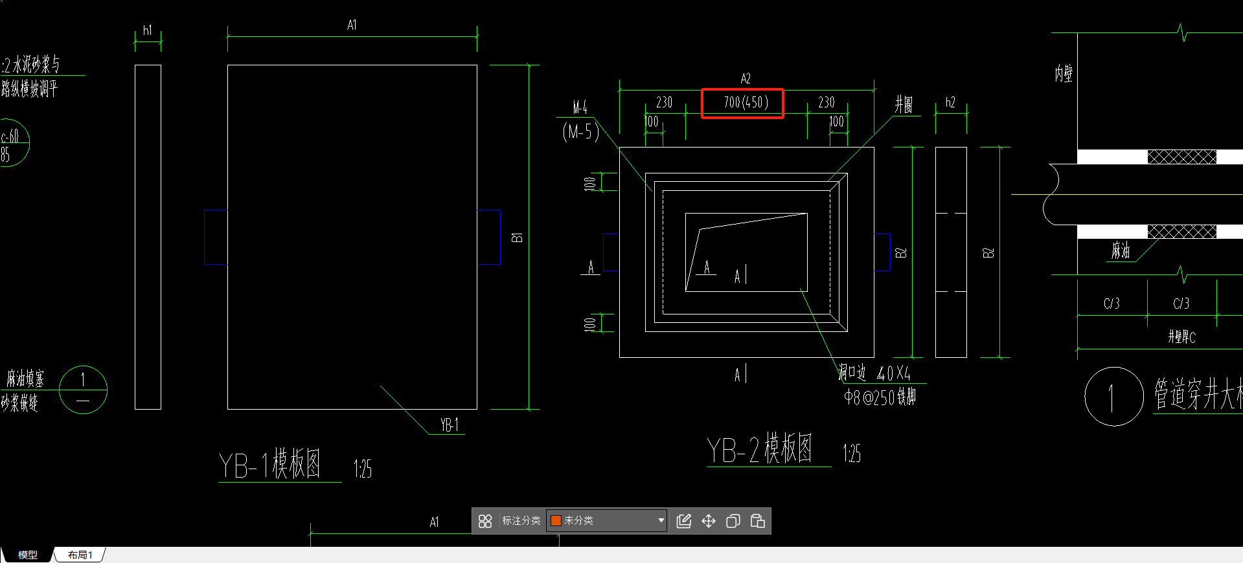1243x563 pixels.
Task: Click the edit annotation pencil icon
Action: [x=684, y=521]
